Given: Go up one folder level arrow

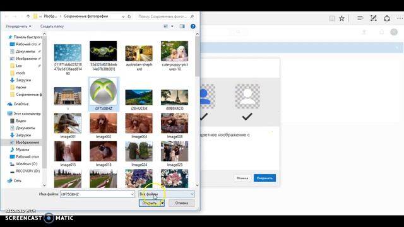Looking at the screenshot, I should [28, 16].
